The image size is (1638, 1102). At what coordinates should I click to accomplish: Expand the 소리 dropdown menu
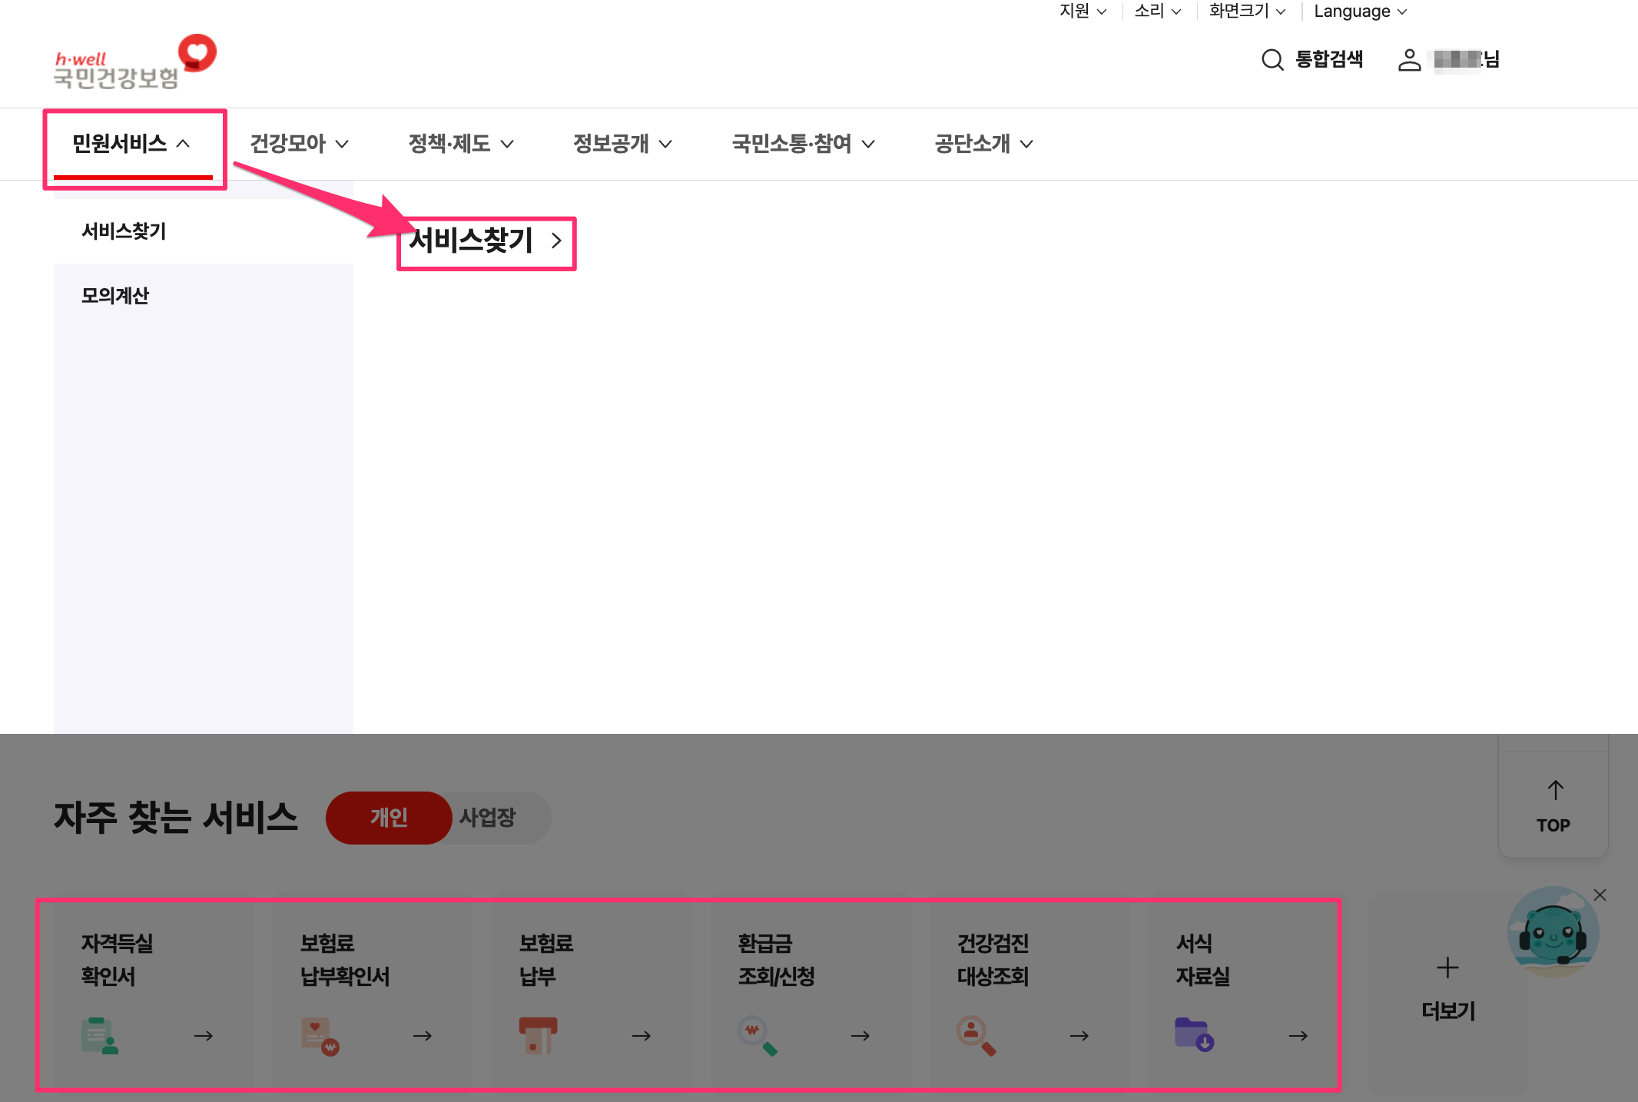(x=1157, y=12)
